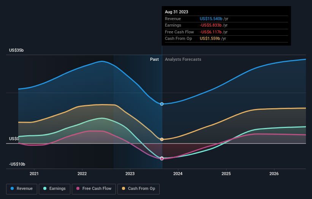Select the Cash From Op data point marker
The image size is (312, 199).
coord(162,139)
